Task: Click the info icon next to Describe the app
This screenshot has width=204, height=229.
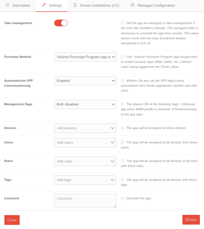Action: point(122,198)
